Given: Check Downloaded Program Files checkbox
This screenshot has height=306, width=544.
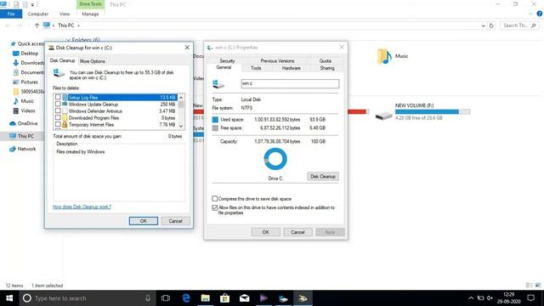Looking at the screenshot, I should click(58, 117).
